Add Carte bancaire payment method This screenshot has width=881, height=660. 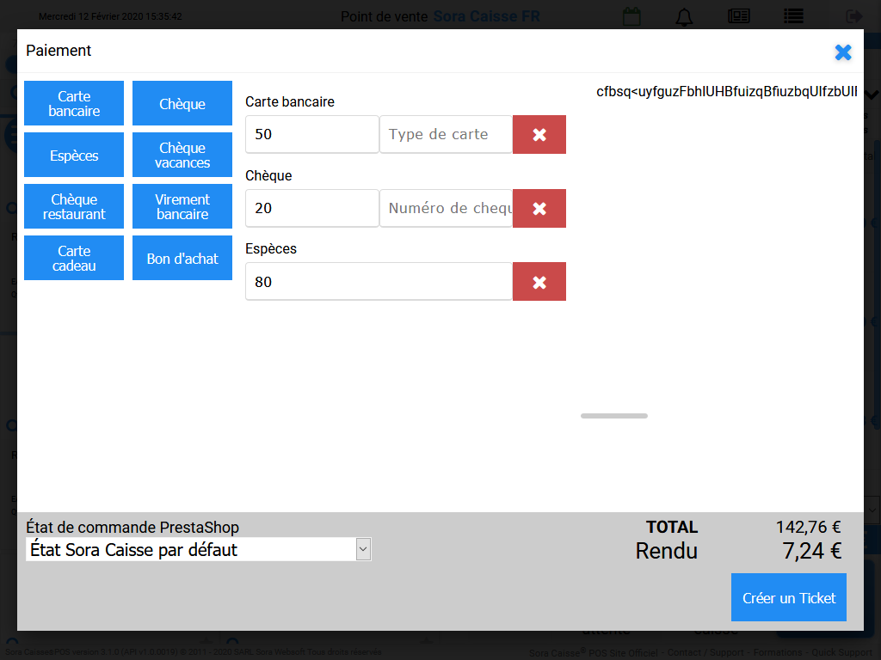pos(74,104)
